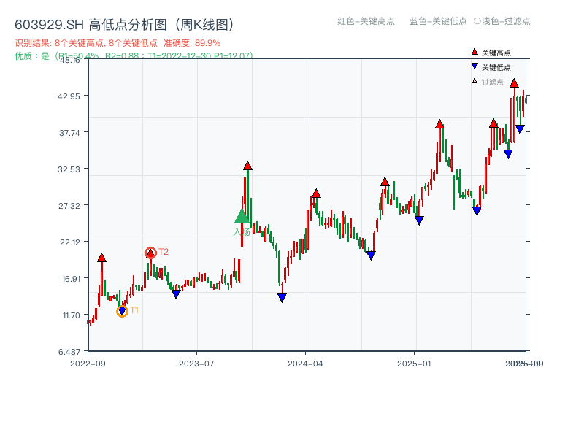Image resolution: width=584 pixels, height=438 pixels.
Task: Click the green 优质 quality summary line
Action: [x=134, y=56]
